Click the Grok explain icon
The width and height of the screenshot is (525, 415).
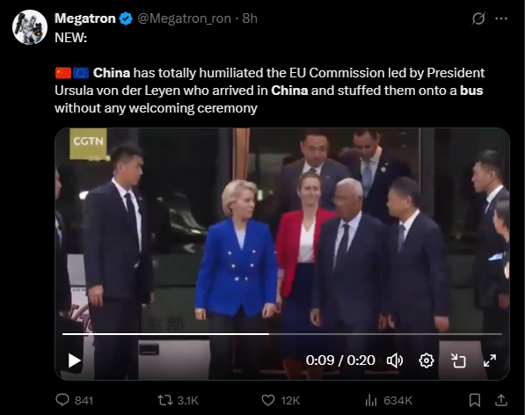click(x=478, y=18)
